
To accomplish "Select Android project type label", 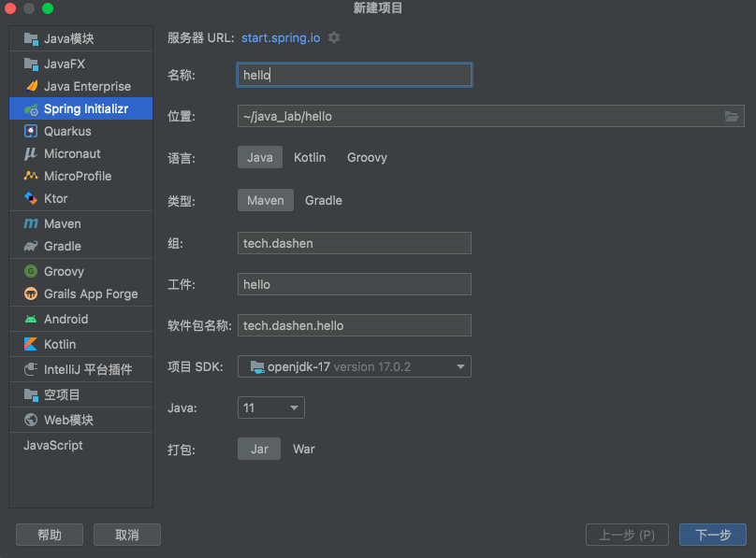I will (x=66, y=319).
